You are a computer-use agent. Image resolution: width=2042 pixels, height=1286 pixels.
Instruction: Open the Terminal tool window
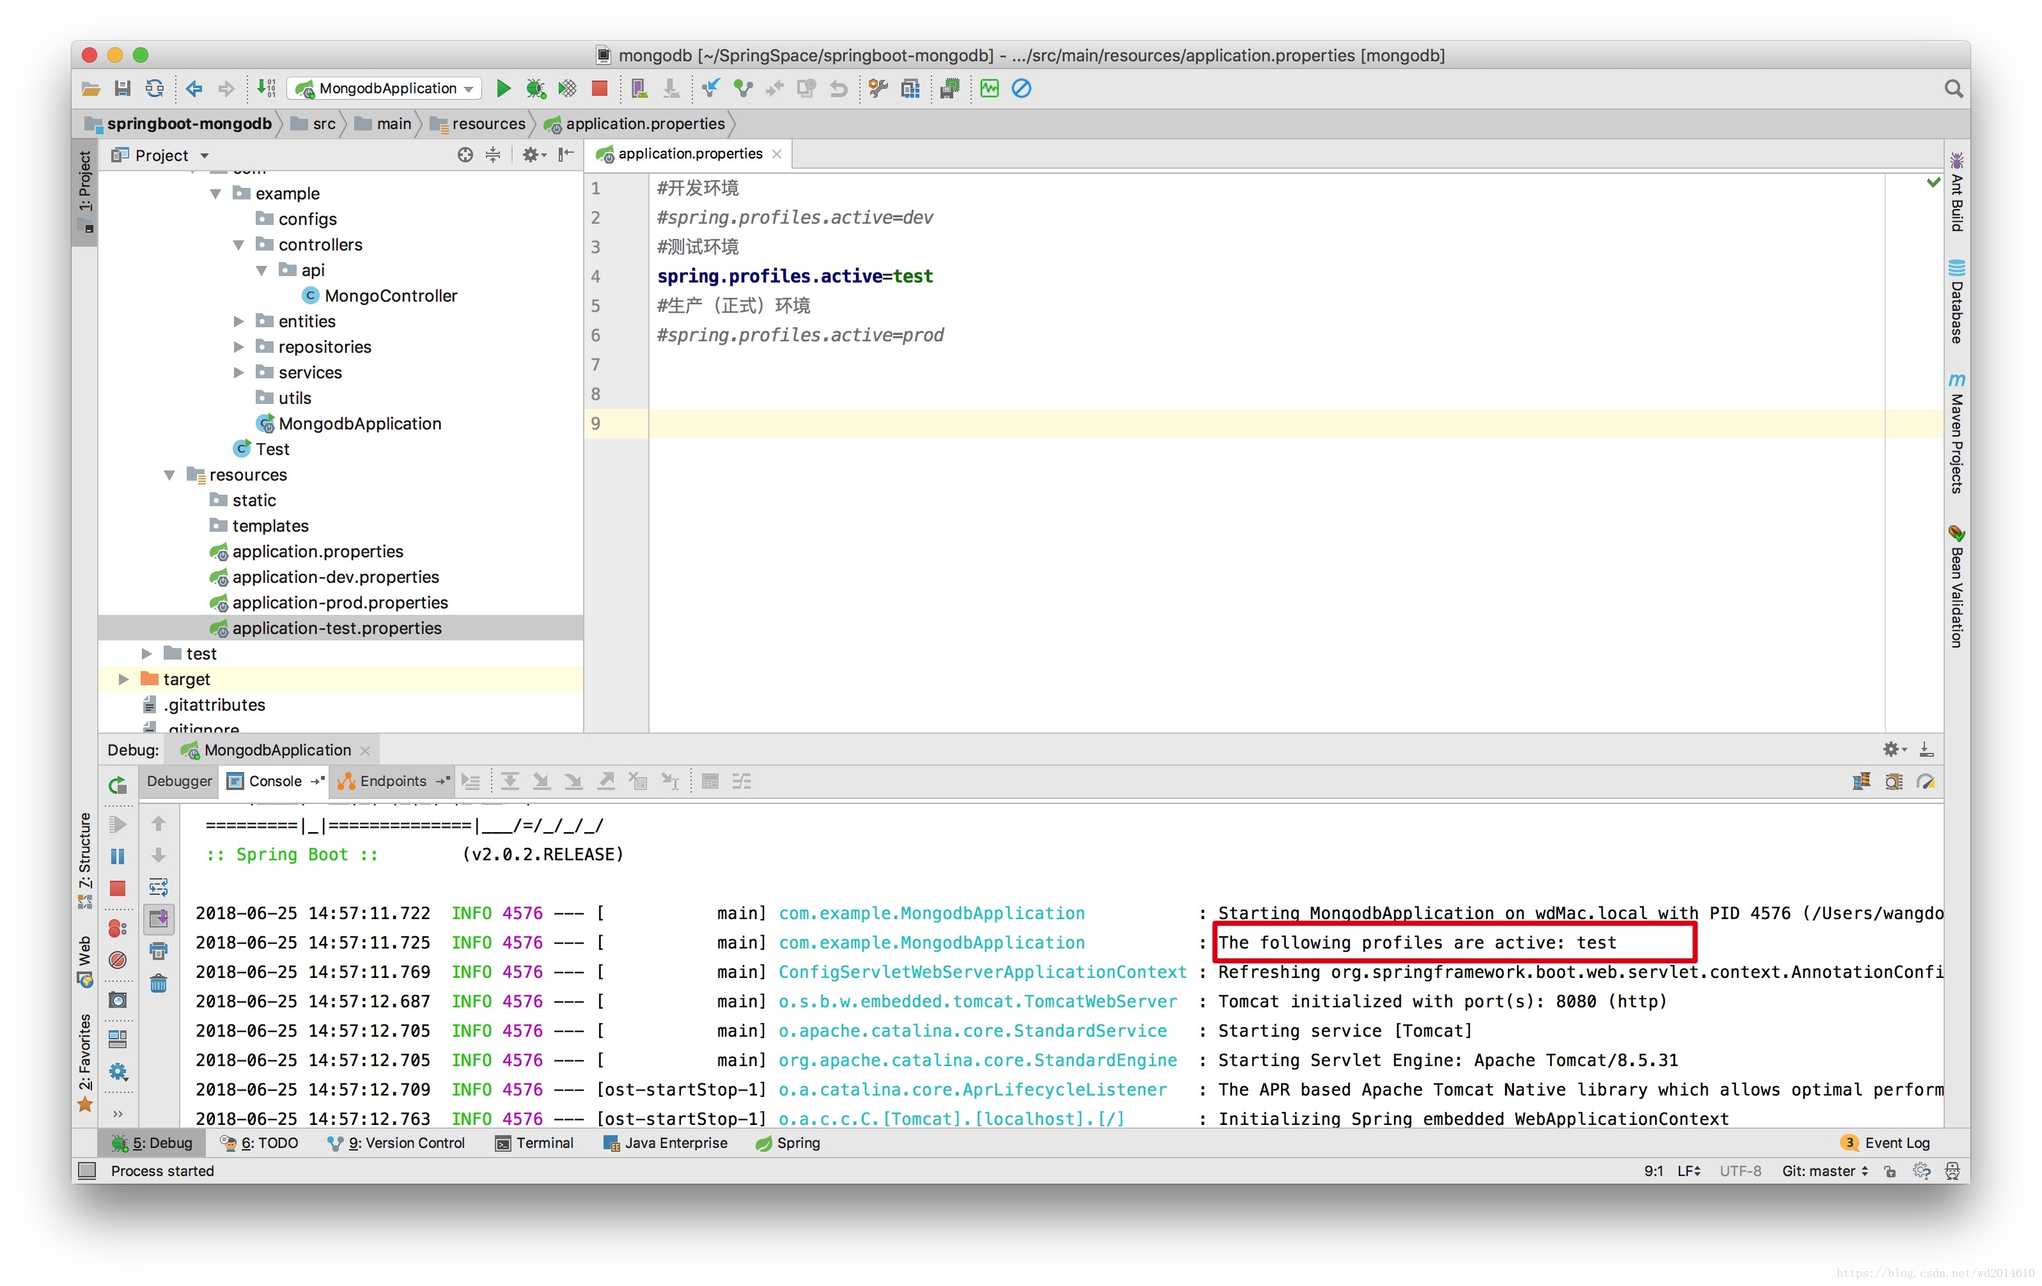535,1143
